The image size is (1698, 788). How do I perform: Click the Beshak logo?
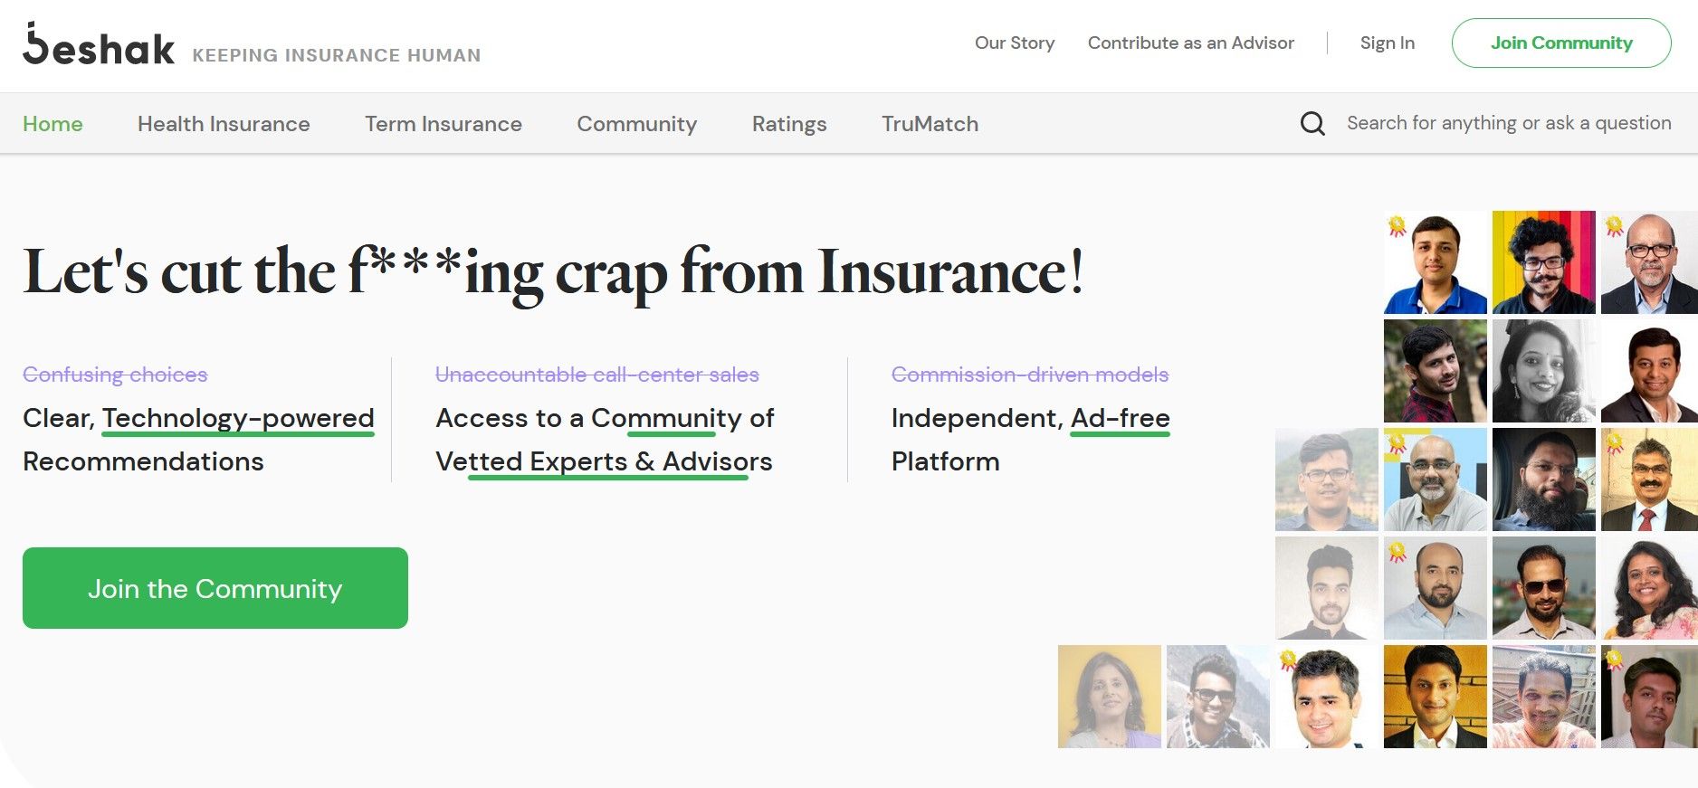(98, 45)
